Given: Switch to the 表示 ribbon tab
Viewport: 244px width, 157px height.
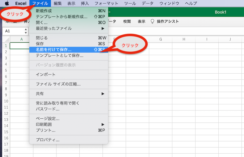Looking at the screenshot, I should 142,21.
